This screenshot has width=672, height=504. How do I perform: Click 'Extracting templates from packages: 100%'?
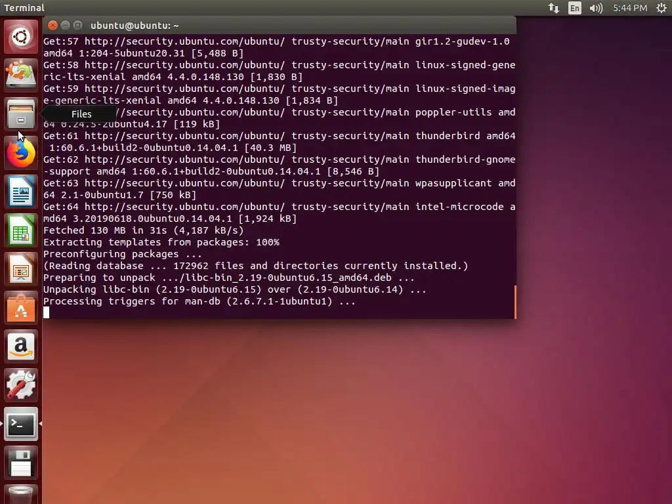pos(161,243)
